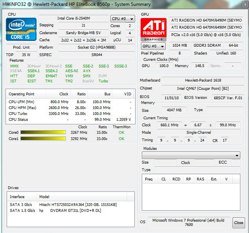This screenshot has width=249, height=233.
Task: Click the Stepping J1 field
Action: coord(83,25)
